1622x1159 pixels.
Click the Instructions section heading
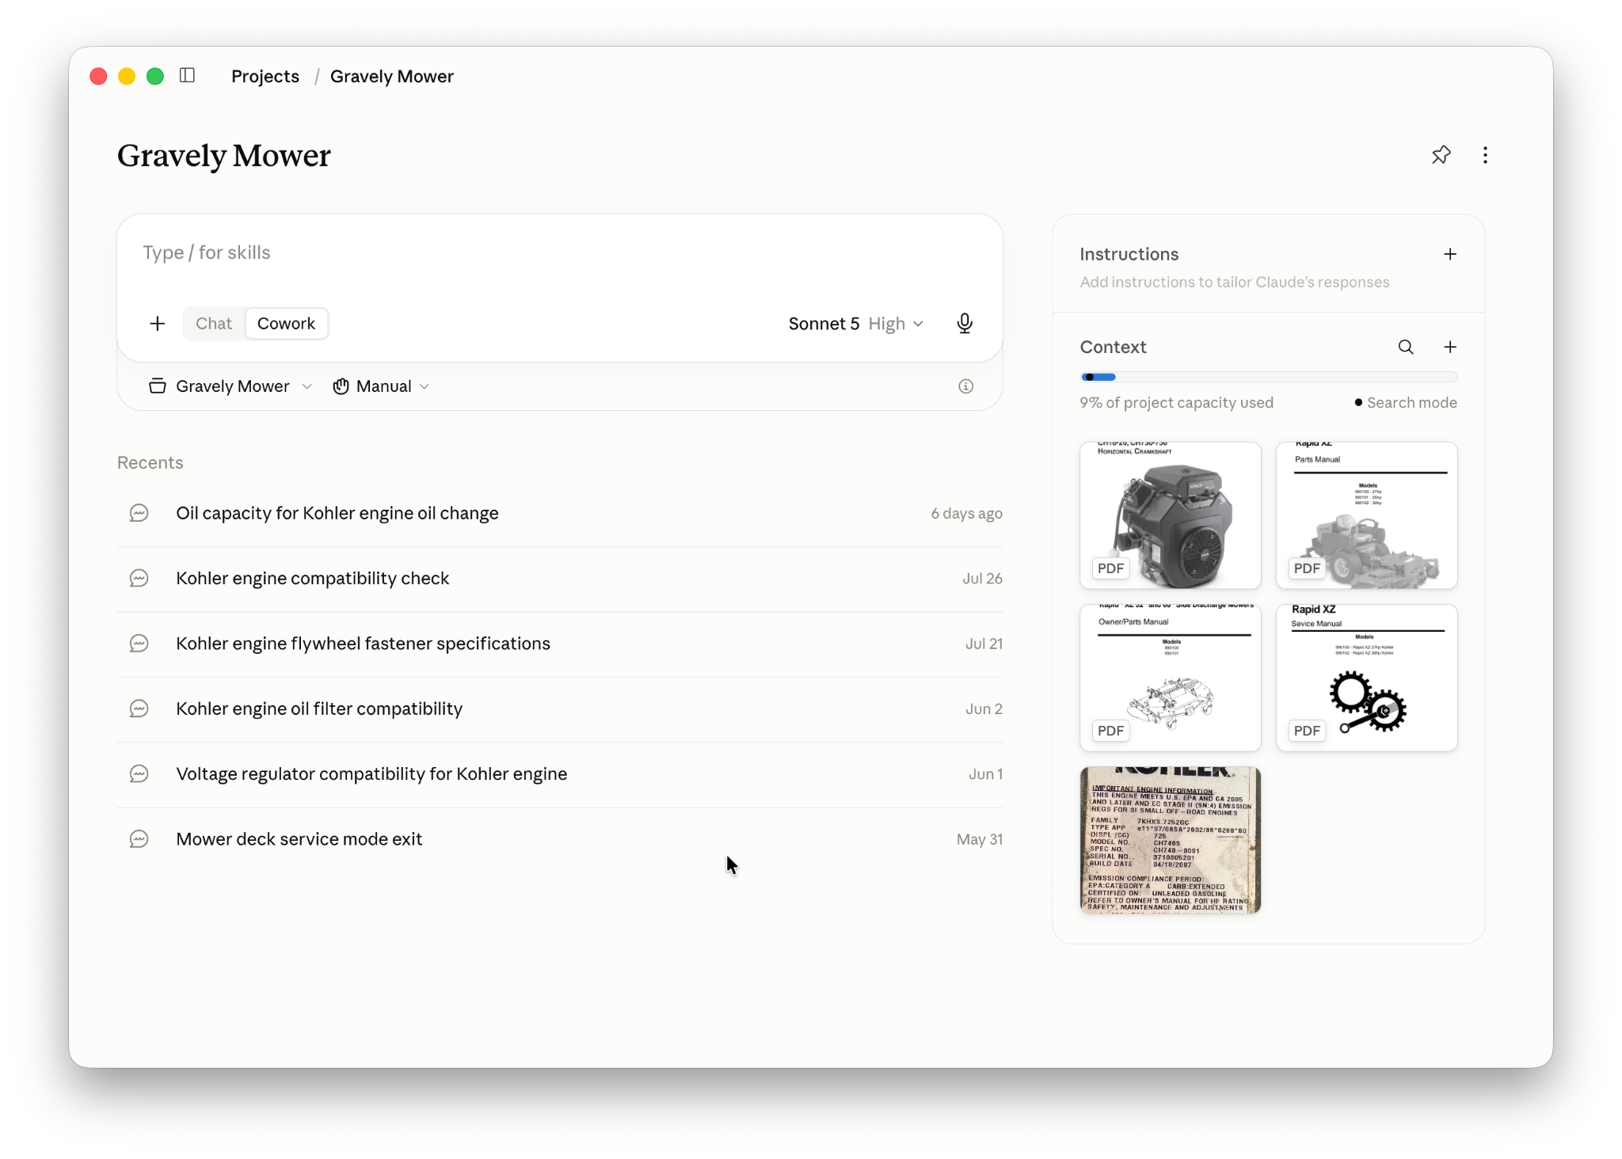coord(1129,254)
